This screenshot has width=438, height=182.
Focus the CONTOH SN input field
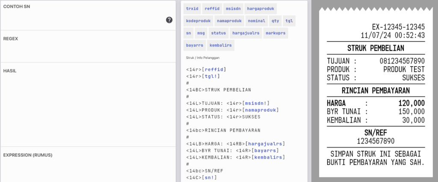pyautogui.click(x=88, y=15)
